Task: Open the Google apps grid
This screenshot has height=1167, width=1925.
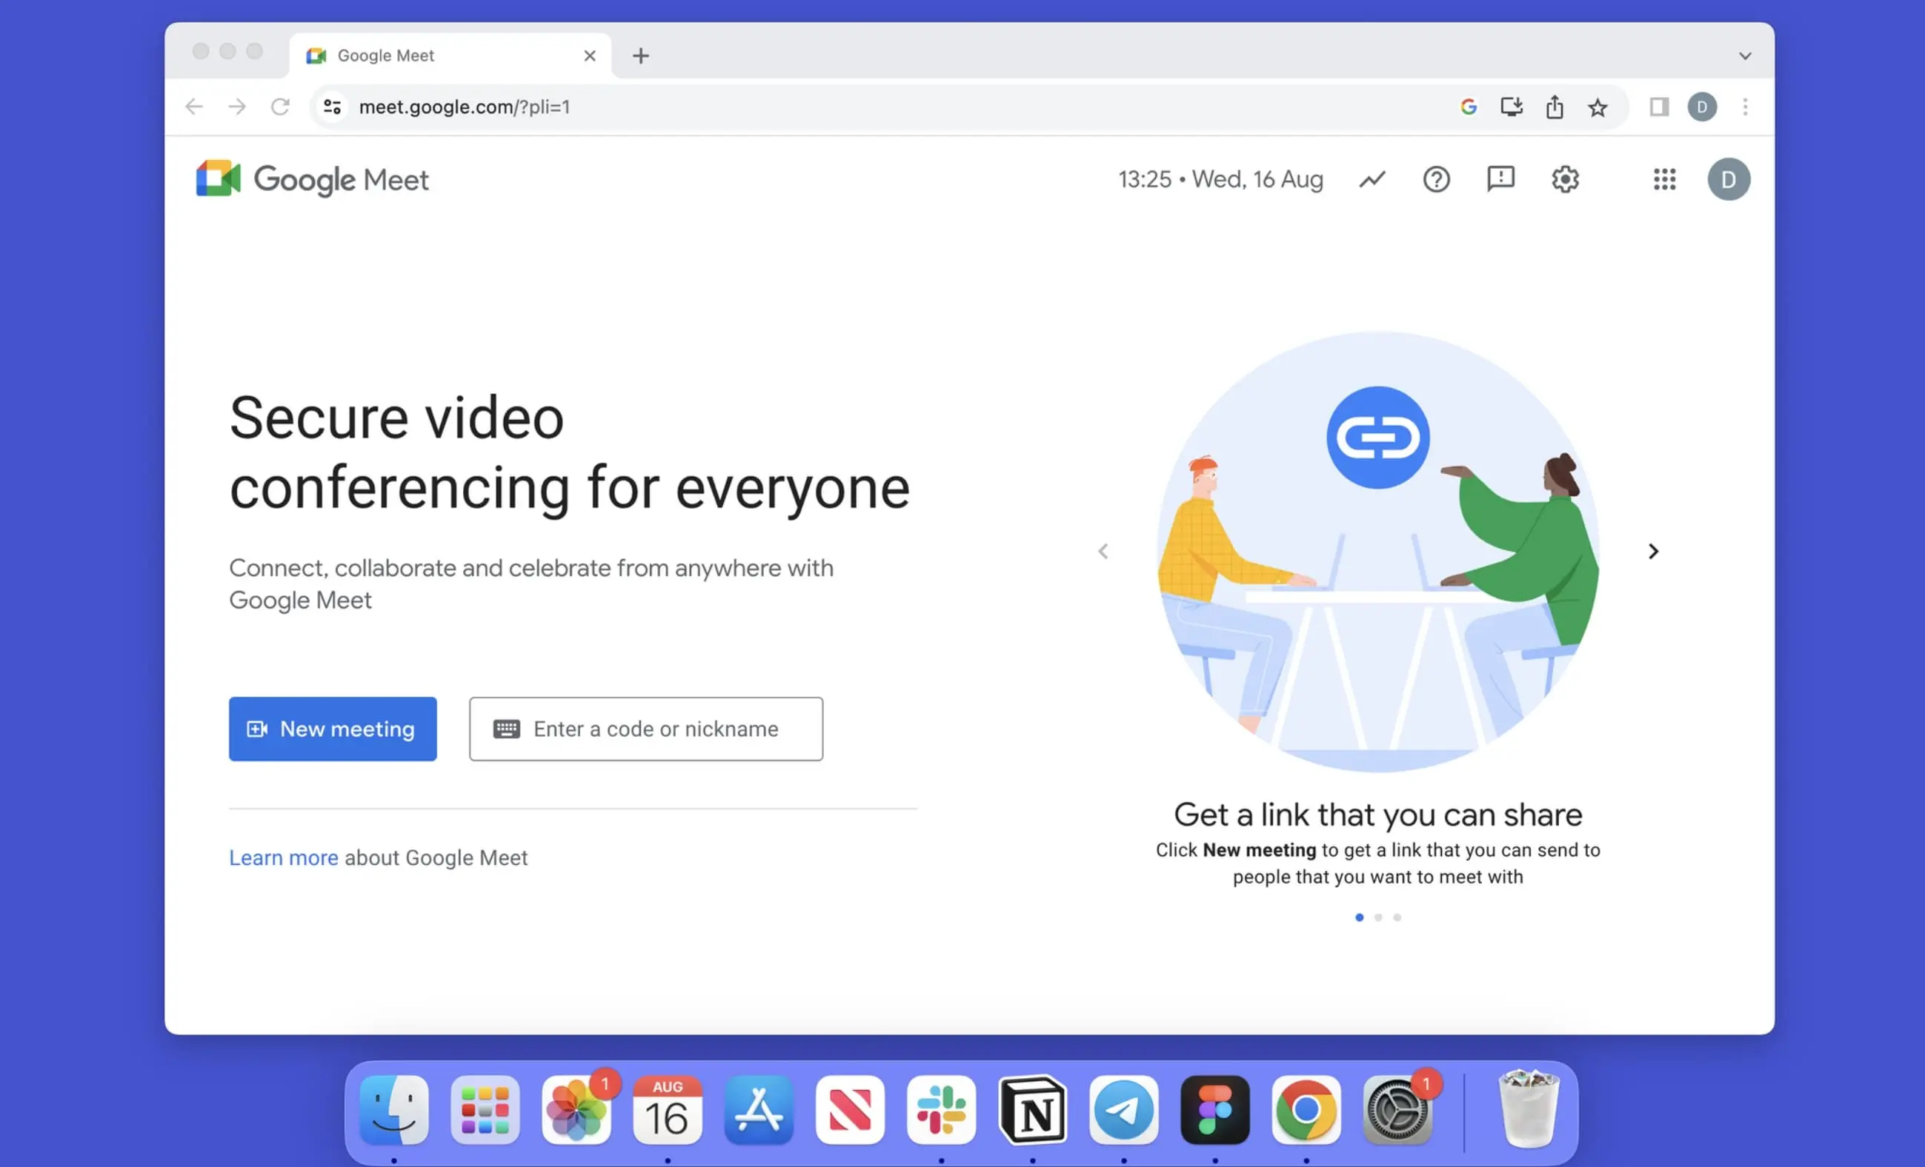Action: (1664, 179)
